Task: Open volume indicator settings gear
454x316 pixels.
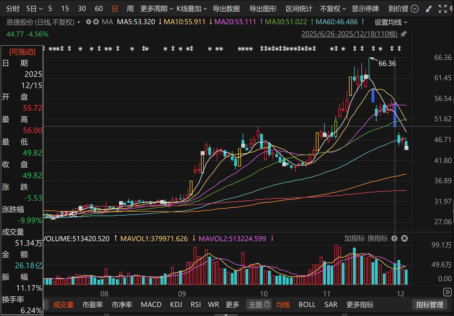Action: pos(394,239)
